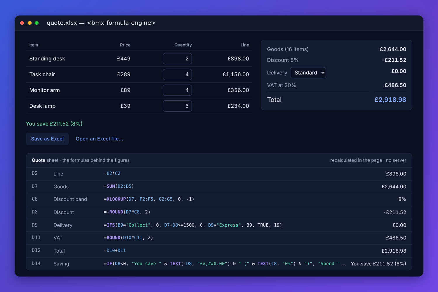
Task: Click the £449 price cell
Action: click(x=124, y=59)
